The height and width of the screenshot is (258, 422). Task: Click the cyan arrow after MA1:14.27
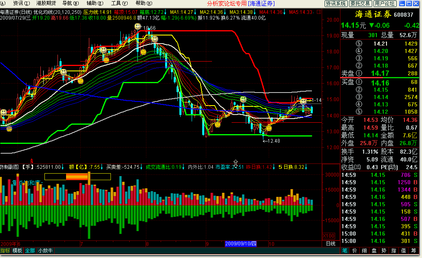tap(195, 12)
